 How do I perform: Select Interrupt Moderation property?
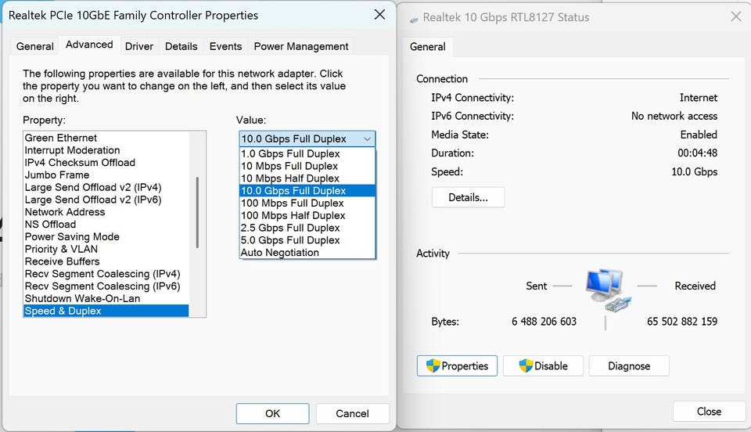(x=106, y=150)
